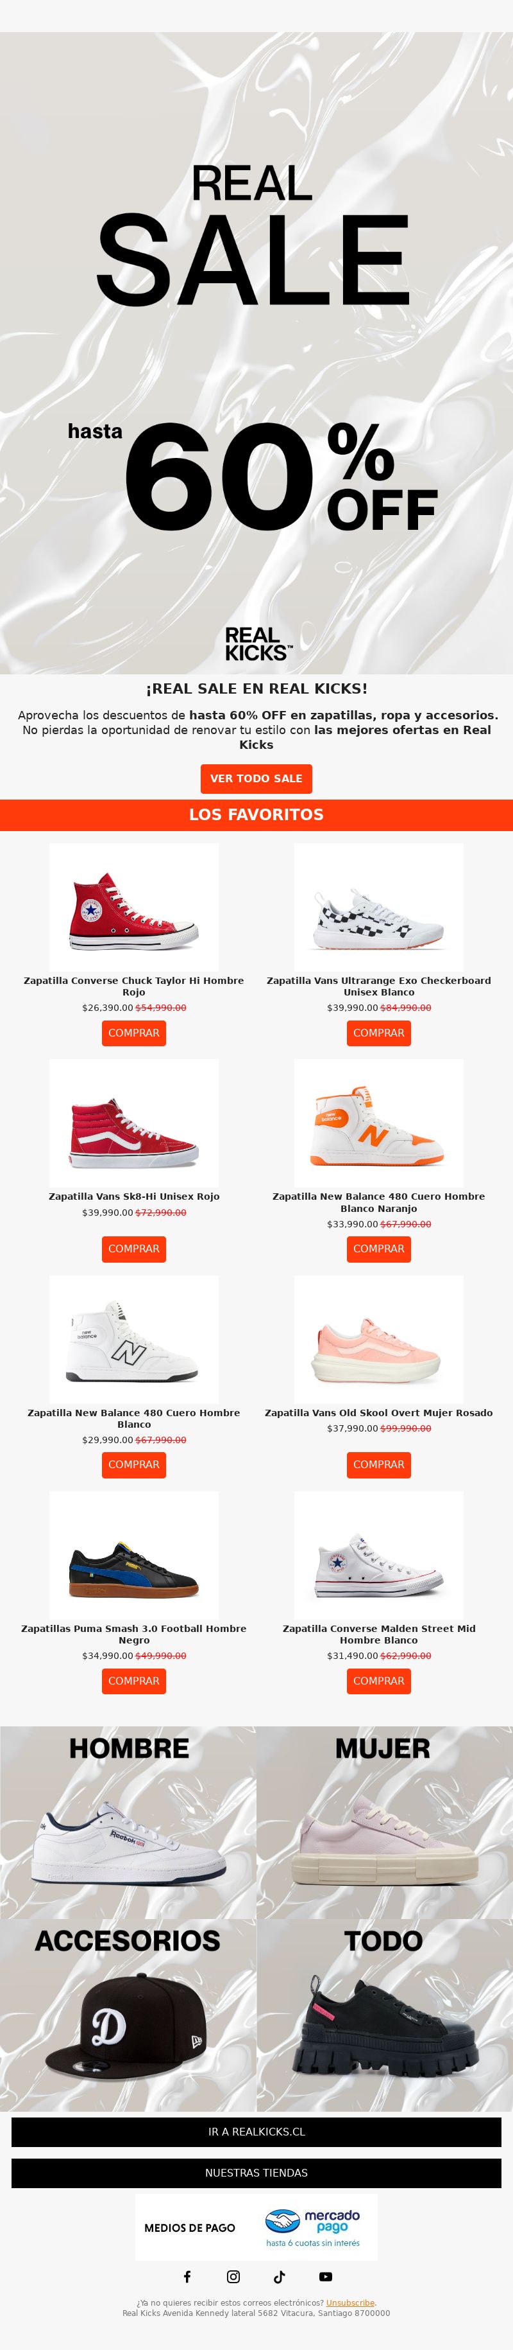
Task: Click the VER TODO SALE button
Action: pos(256,778)
